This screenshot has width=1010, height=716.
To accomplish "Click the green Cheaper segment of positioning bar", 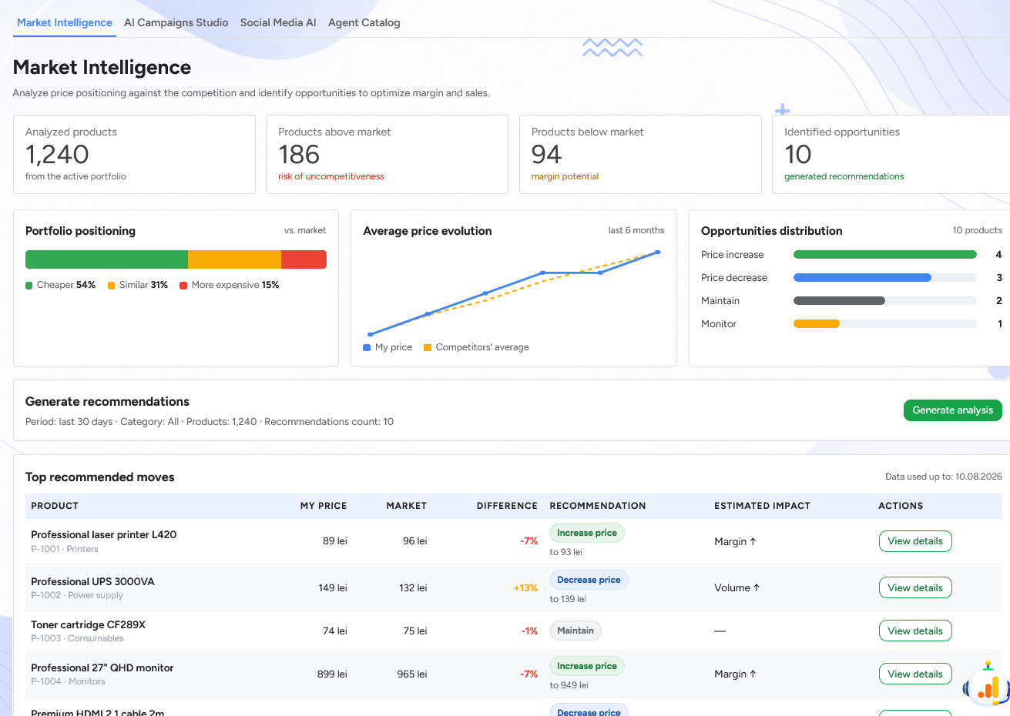I will coord(106,259).
